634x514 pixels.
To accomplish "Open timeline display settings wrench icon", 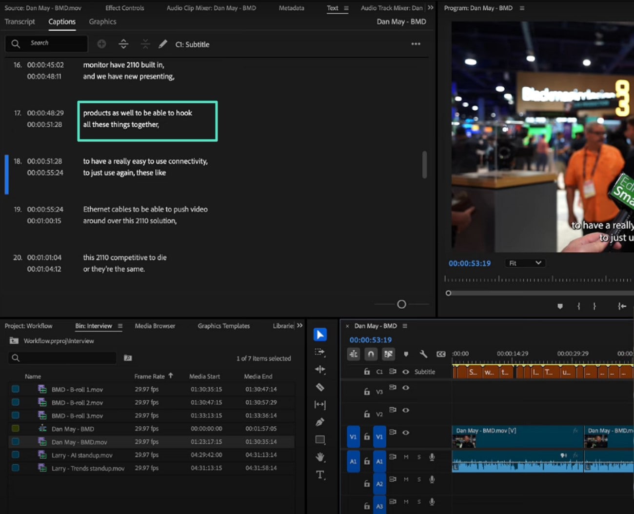I will pos(423,354).
